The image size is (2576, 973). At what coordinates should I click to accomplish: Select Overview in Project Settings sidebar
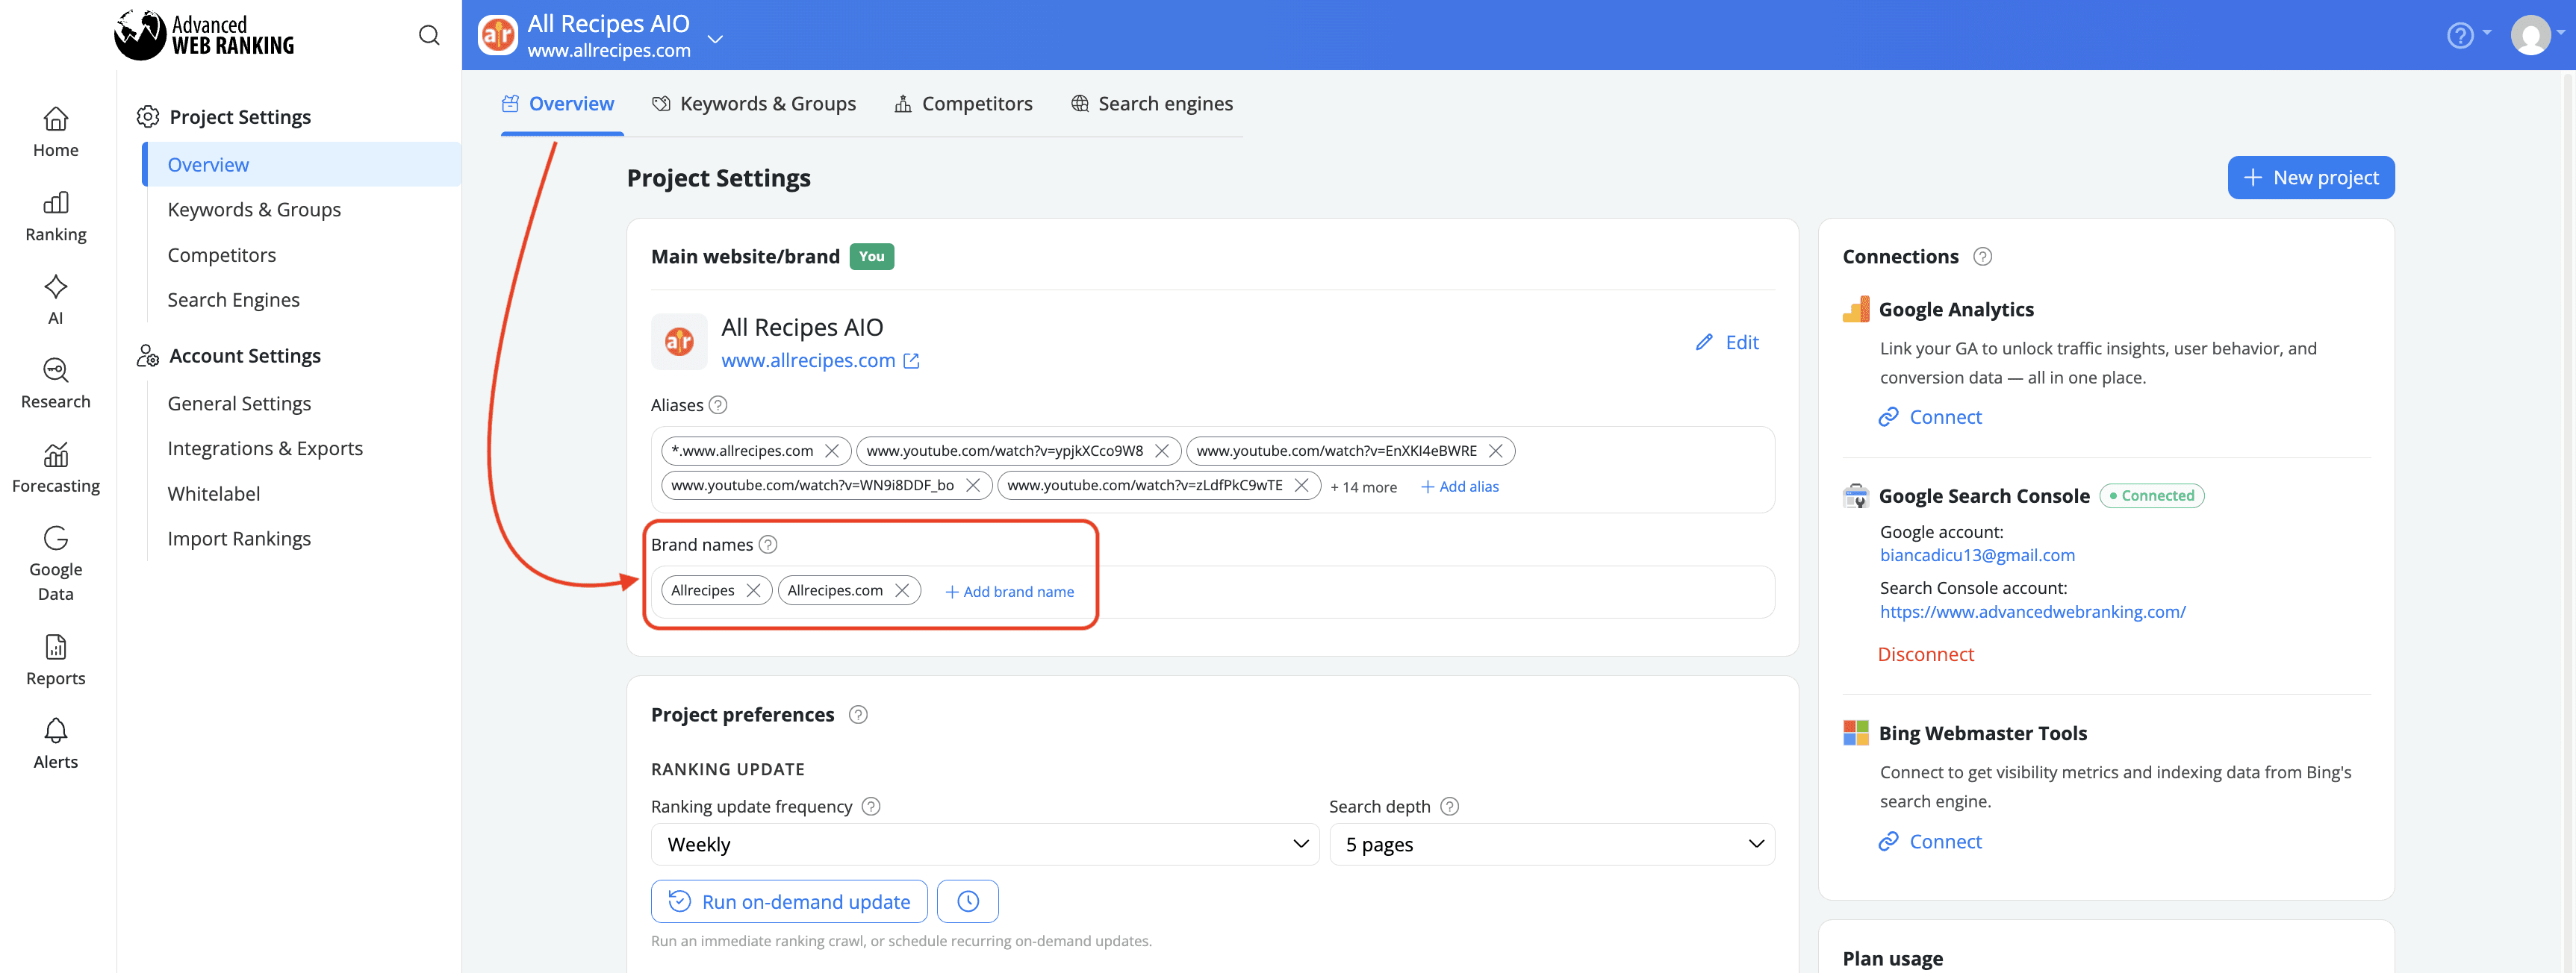302,165
